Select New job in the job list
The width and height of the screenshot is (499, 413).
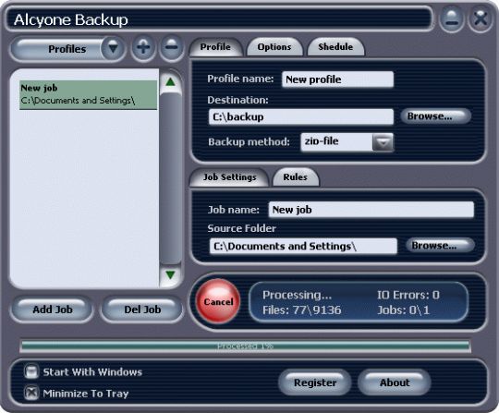(88, 95)
